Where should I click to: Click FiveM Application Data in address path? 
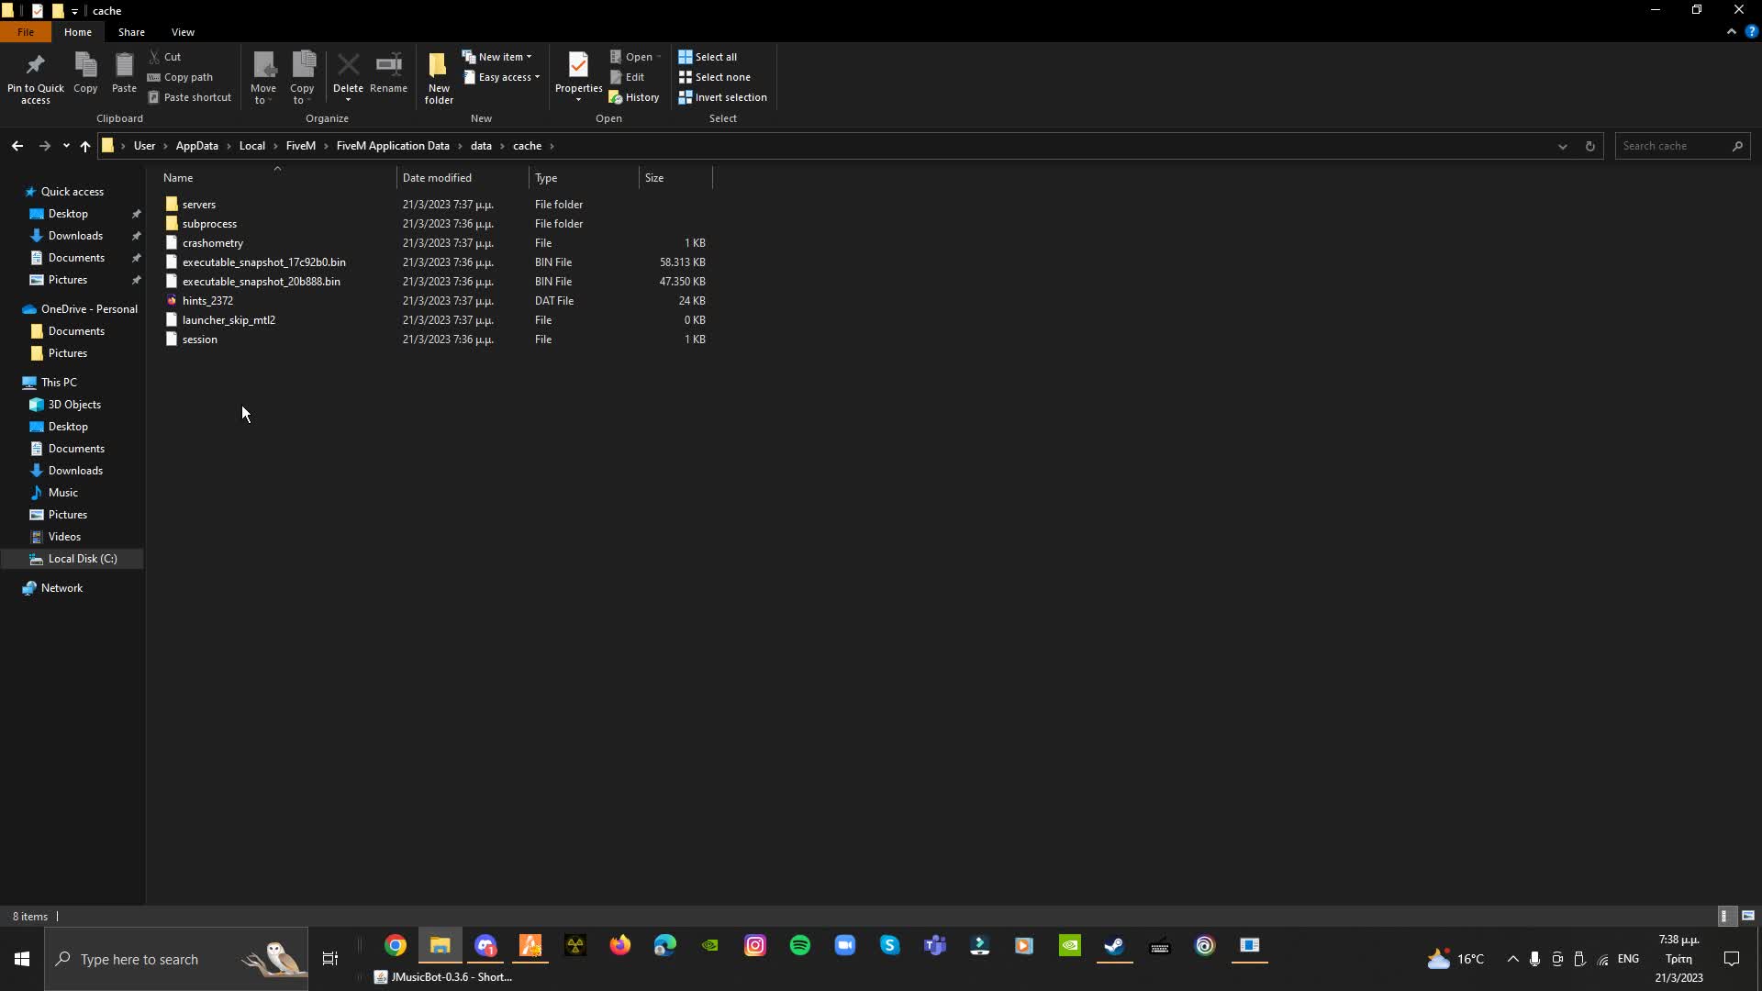tap(393, 146)
